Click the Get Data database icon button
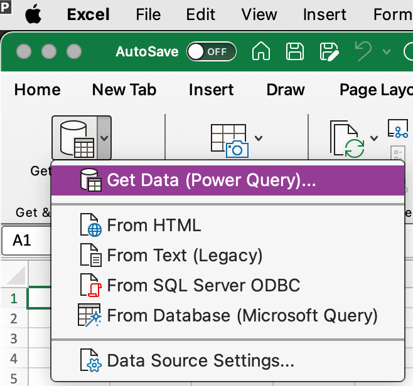This screenshot has height=386, width=413. 75,138
